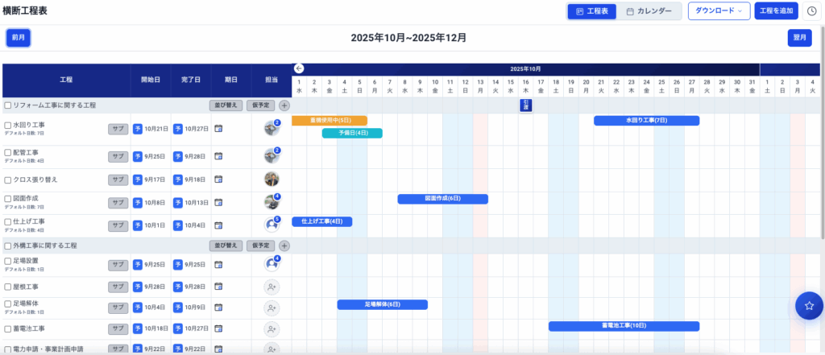Add process to リフォーム工事 group with plus icon
Viewport: 825px width, 355px height.
pos(284,105)
